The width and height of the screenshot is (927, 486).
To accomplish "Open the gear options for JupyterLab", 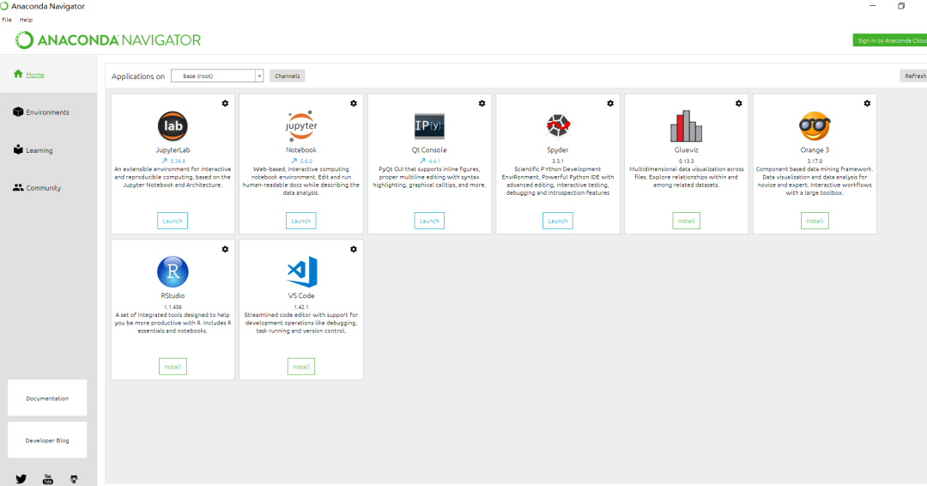I will coord(225,103).
